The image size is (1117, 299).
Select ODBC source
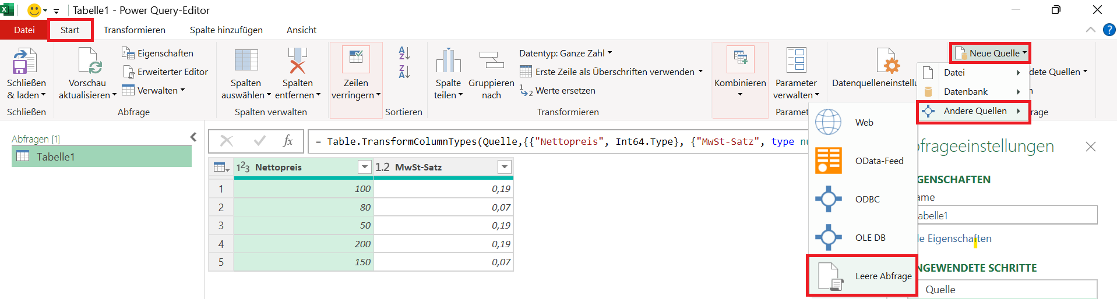[x=862, y=199]
